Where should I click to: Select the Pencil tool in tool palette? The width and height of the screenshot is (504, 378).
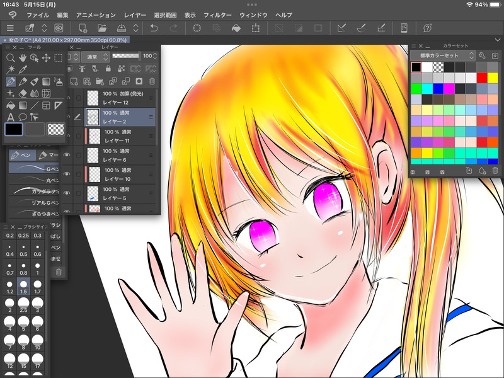[x=23, y=82]
